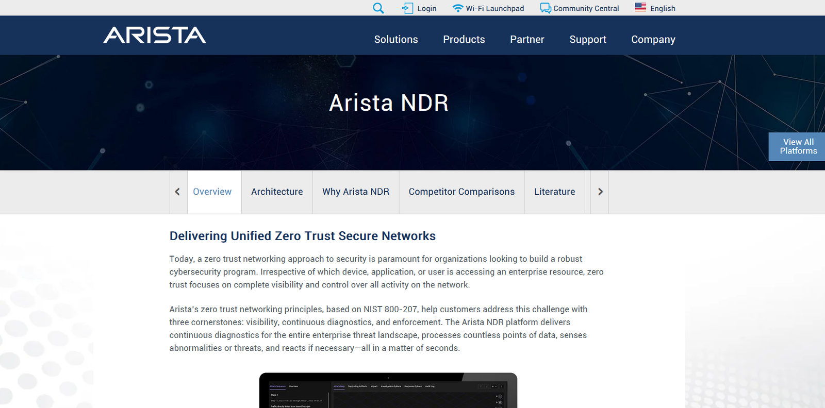Open the Partner menu
This screenshot has height=408, width=825.
pyautogui.click(x=527, y=39)
